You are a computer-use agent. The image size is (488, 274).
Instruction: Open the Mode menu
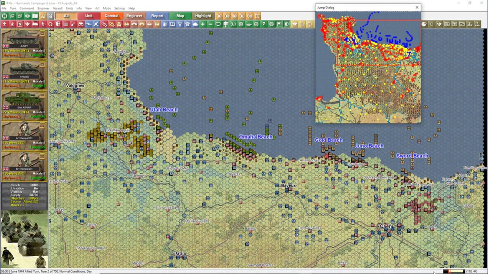point(107,8)
